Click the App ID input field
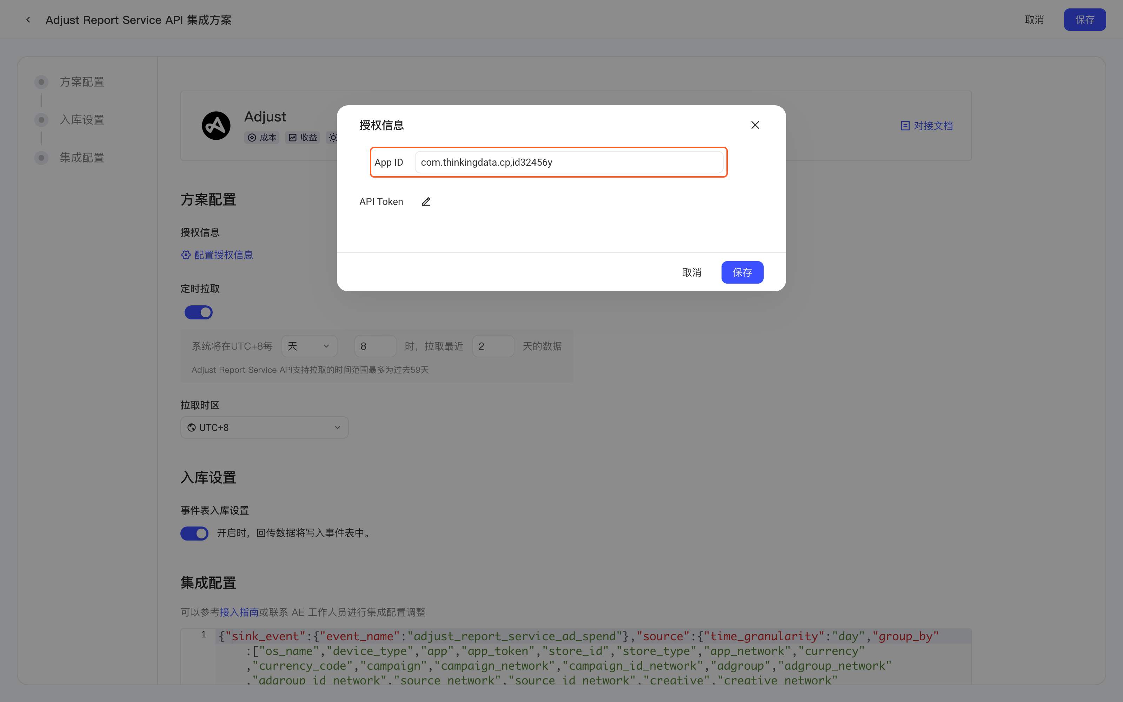The height and width of the screenshot is (702, 1123). pyautogui.click(x=569, y=162)
